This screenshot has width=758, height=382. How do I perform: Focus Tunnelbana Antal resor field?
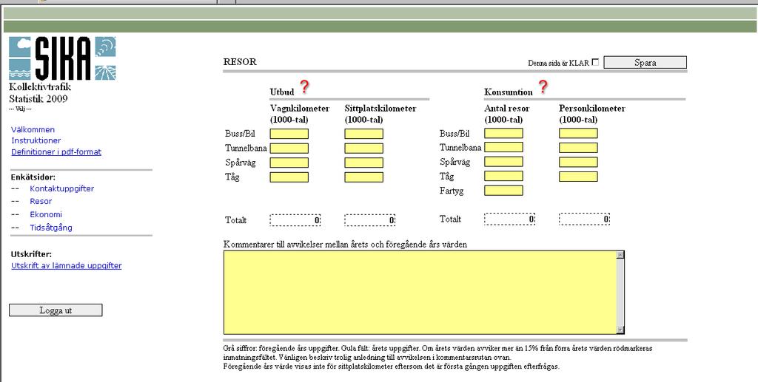click(503, 147)
